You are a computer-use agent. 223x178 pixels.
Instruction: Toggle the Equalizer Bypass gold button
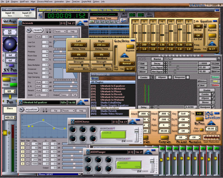click(x=212, y=26)
